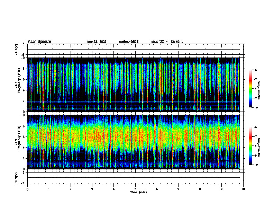Click the "VLF Spectra" plot title
Screen dimensions: 274x212
39,42
